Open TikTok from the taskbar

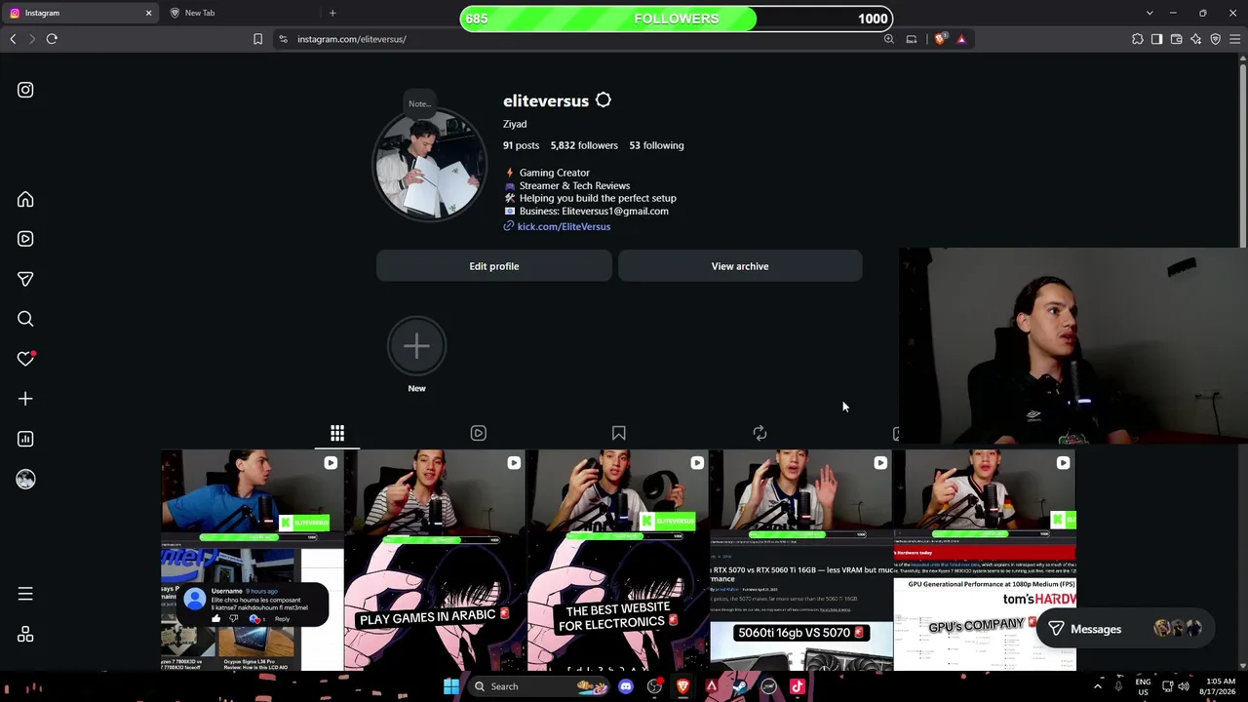(797, 686)
